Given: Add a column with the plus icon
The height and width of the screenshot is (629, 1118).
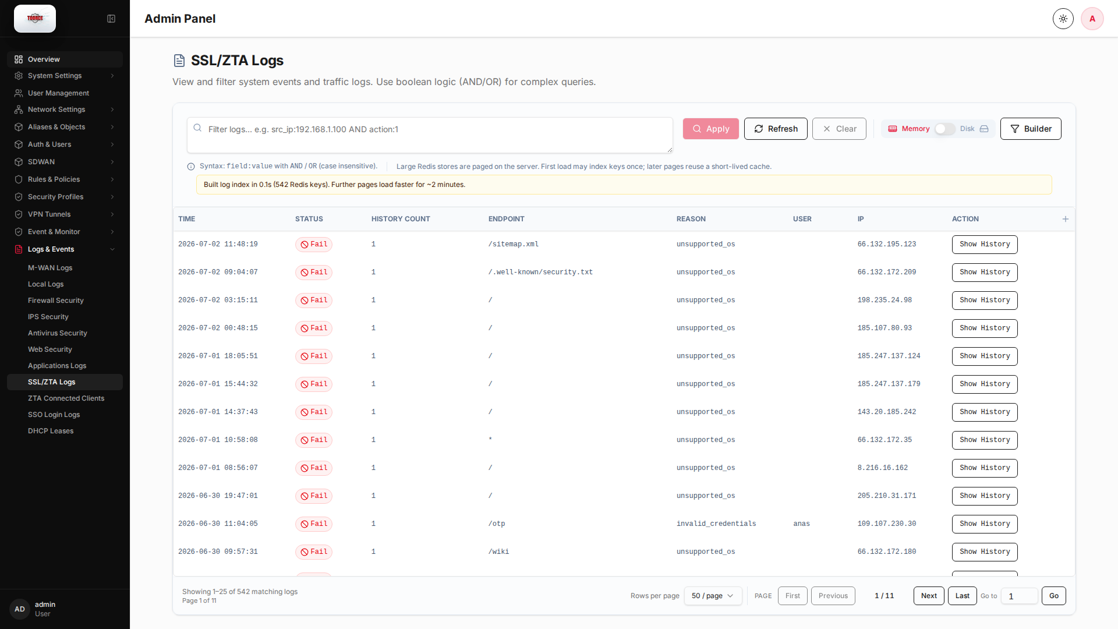Looking at the screenshot, I should tap(1066, 219).
